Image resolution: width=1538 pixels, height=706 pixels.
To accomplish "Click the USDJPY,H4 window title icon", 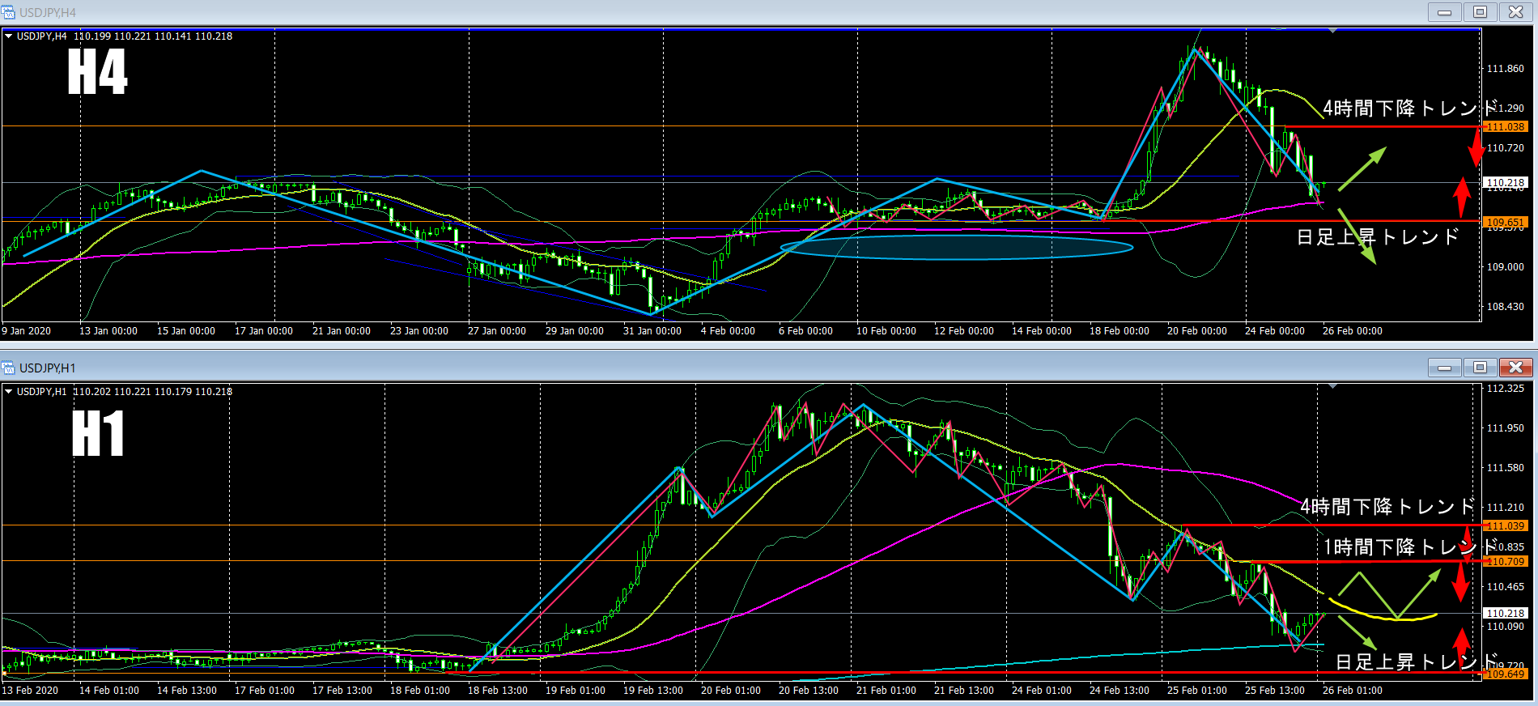I will (9, 12).
